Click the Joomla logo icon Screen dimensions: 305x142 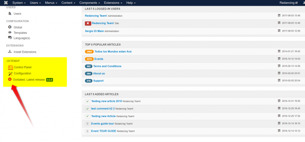6,3
